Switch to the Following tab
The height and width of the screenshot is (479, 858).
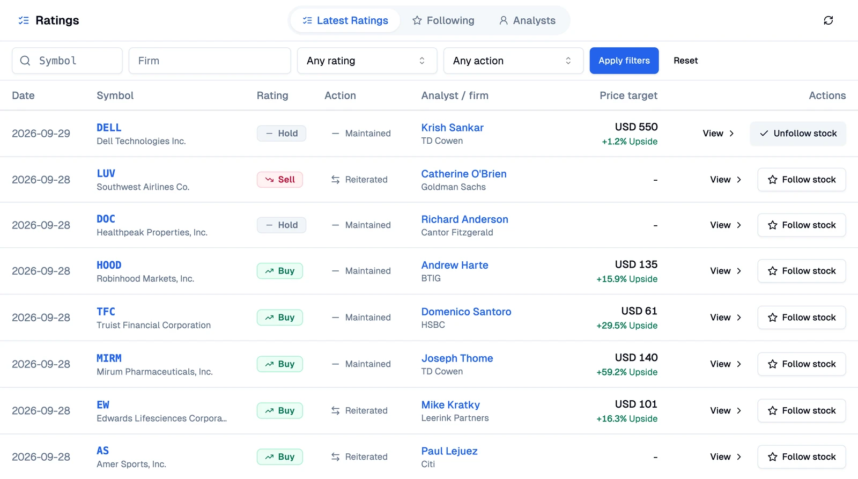coord(443,20)
